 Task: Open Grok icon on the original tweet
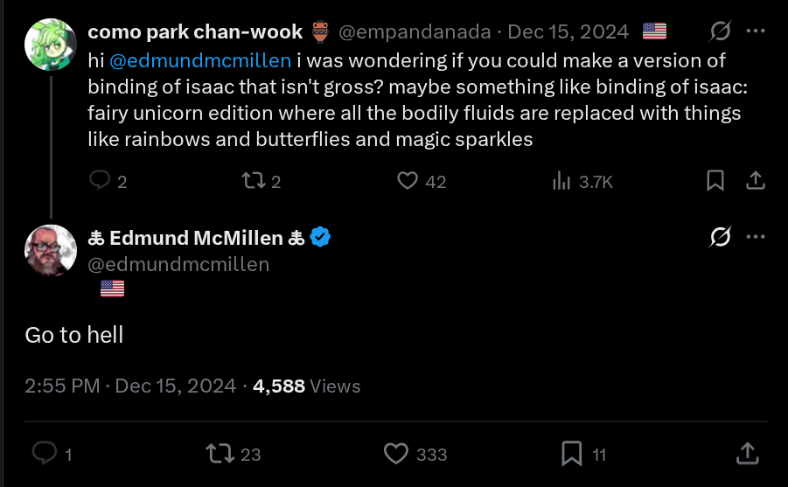pyautogui.click(x=720, y=32)
